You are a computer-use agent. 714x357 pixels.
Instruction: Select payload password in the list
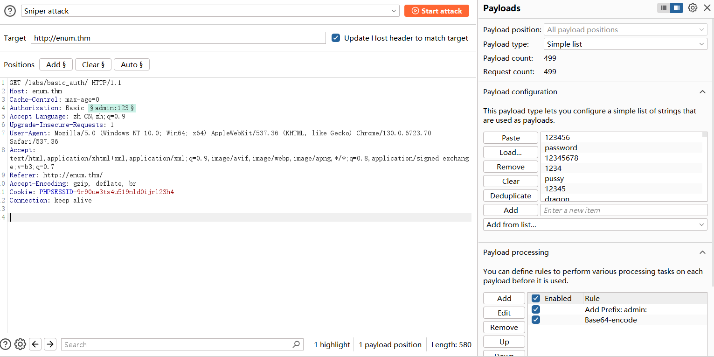622,147
